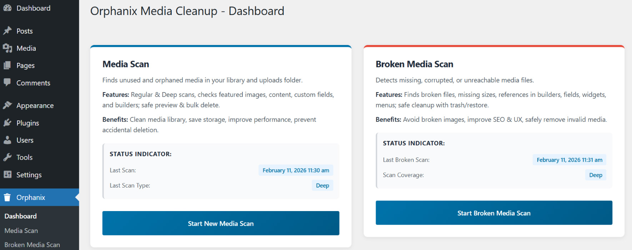Start Broken Media Scan
632x250 pixels.
494,213
